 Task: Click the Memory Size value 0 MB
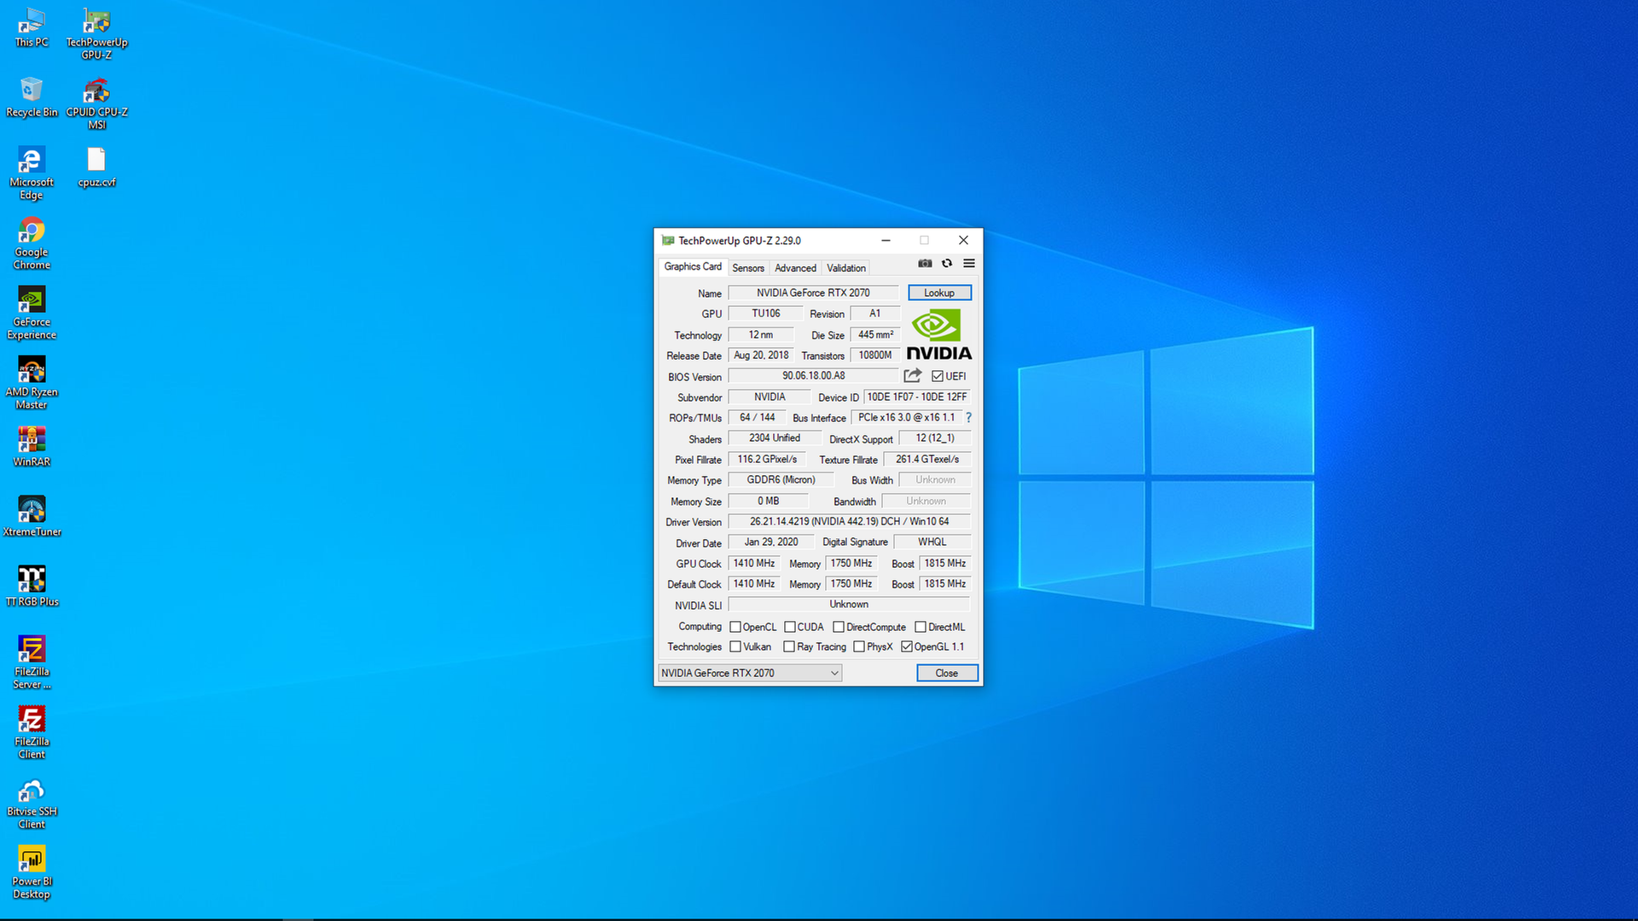(x=768, y=501)
